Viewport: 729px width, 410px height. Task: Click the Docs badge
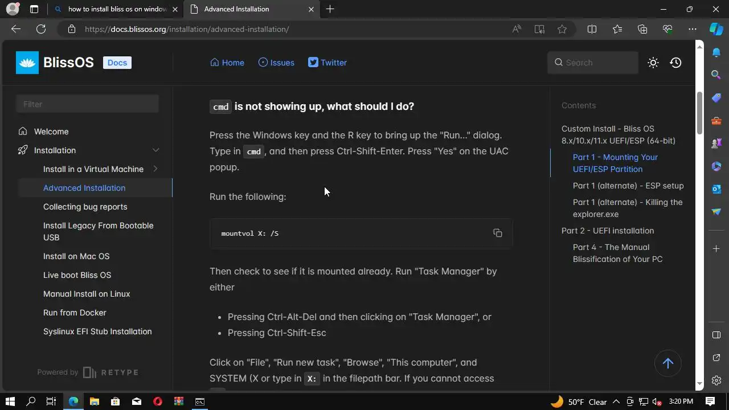(117, 63)
